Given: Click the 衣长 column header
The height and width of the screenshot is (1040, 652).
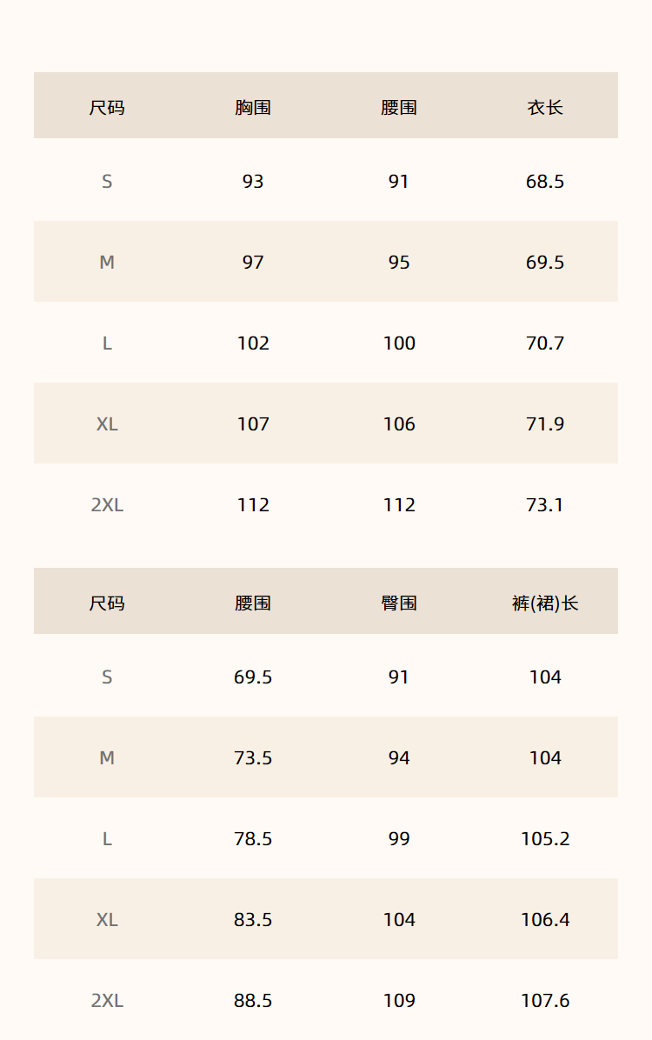Looking at the screenshot, I should tap(545, 108).
